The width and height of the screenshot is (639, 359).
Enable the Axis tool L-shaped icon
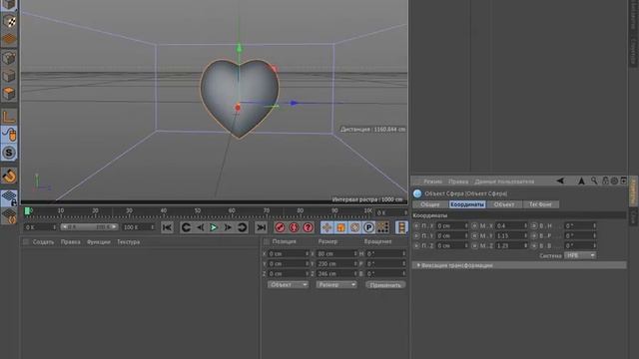[x=9, y=117]
